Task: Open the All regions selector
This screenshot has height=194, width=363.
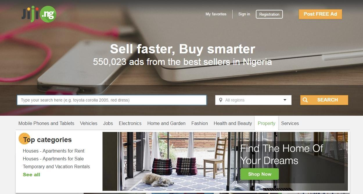Action: pyautogui.click(x=253, y=100)
